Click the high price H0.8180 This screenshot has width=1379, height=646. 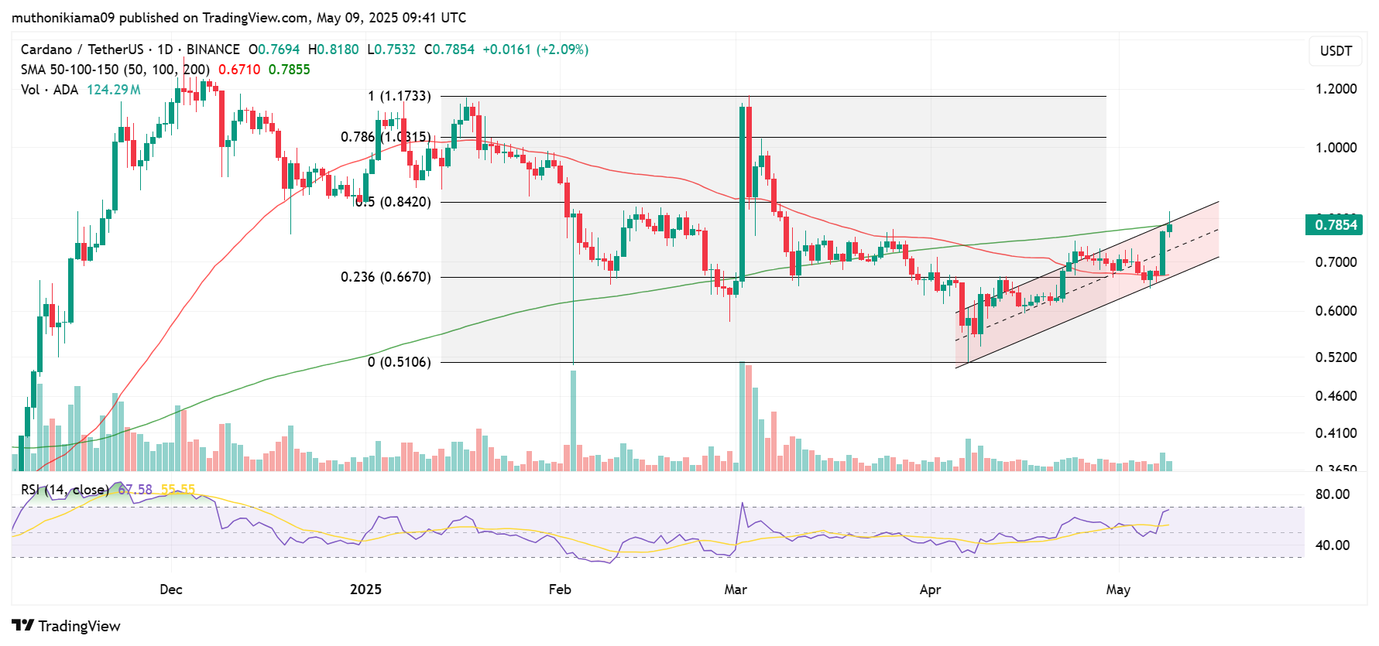point(333,50)
